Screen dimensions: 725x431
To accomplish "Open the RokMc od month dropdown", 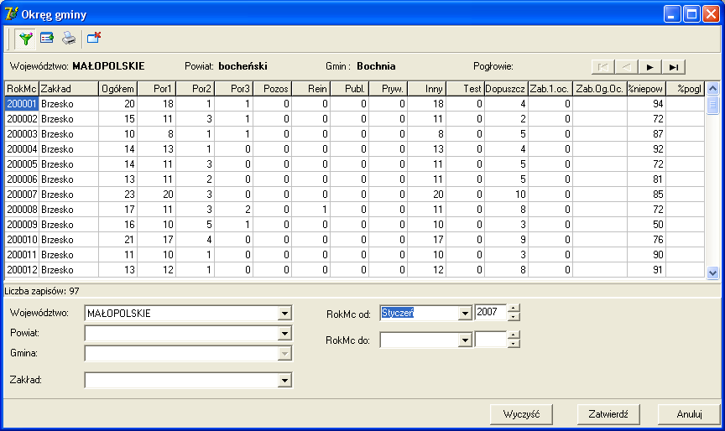I will (465, 314).
